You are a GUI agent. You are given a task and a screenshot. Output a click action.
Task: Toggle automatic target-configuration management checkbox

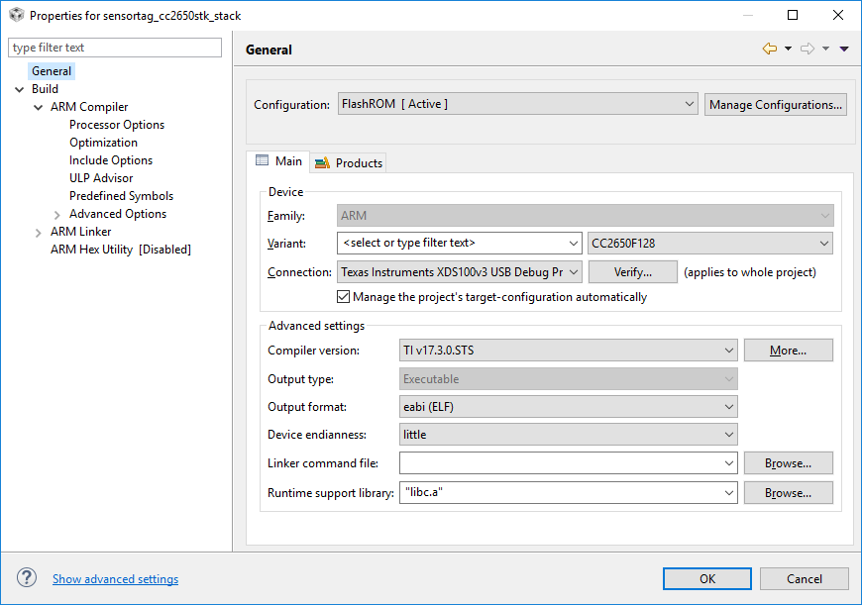(x=343, y=297)
